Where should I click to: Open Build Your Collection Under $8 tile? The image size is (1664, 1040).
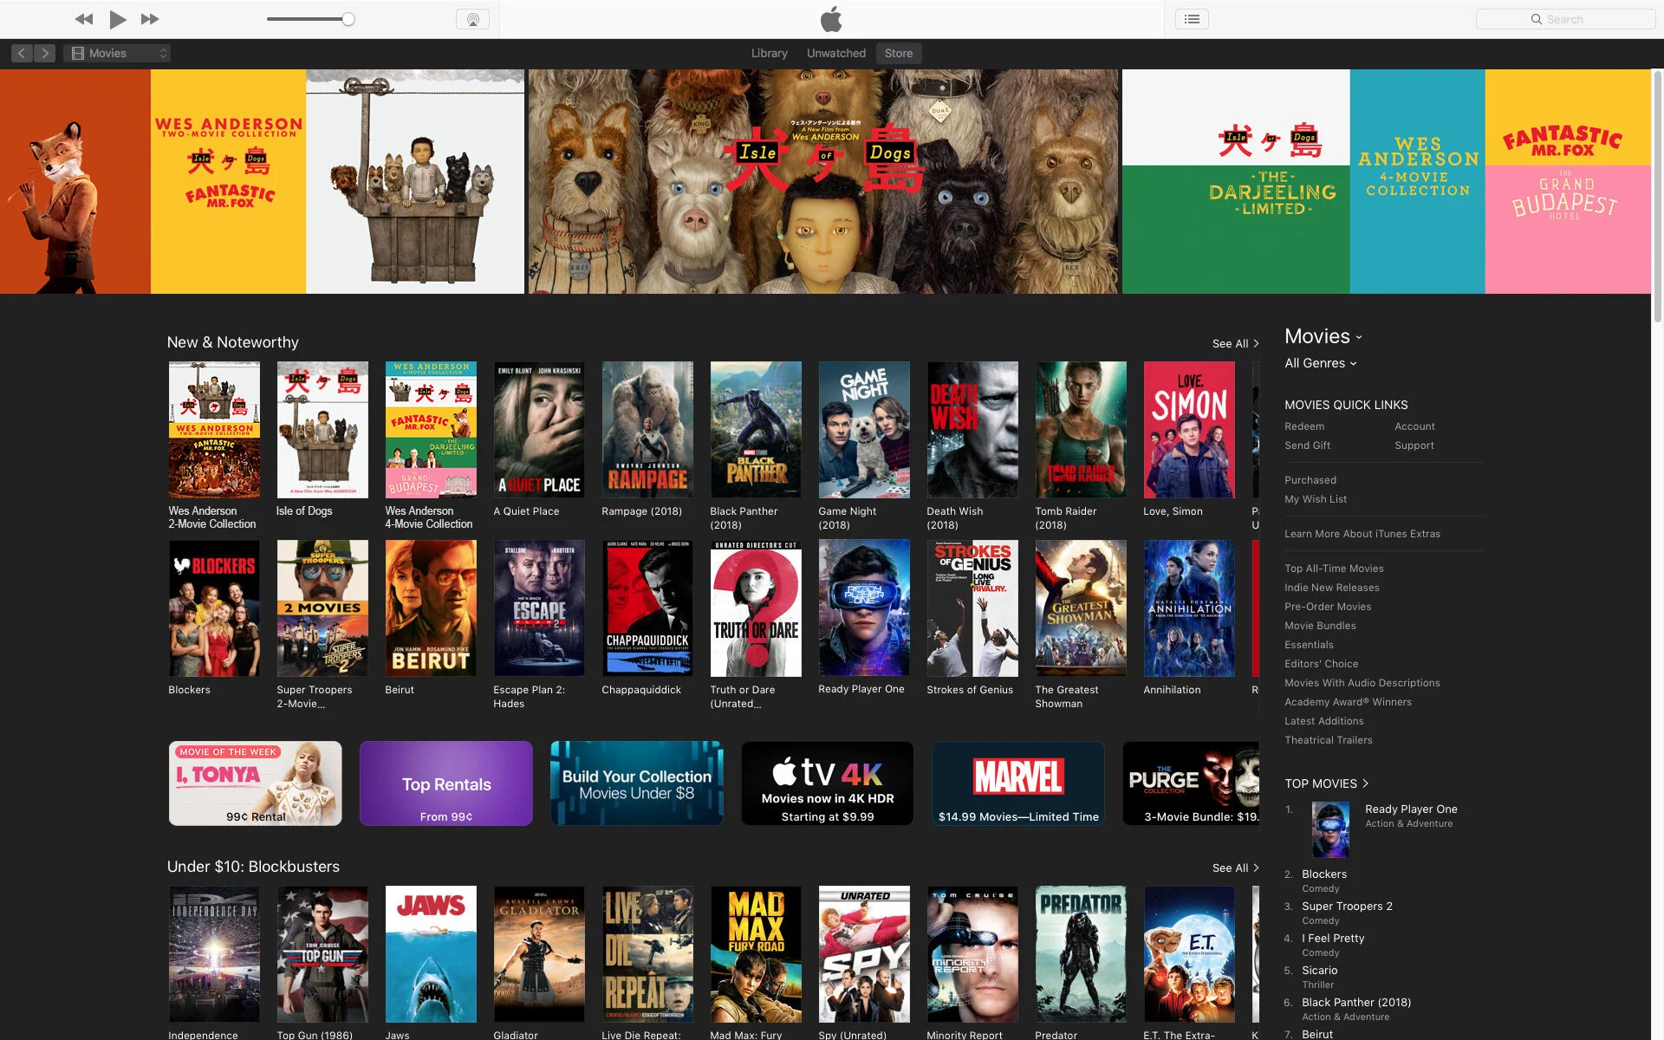pos(637,783)
